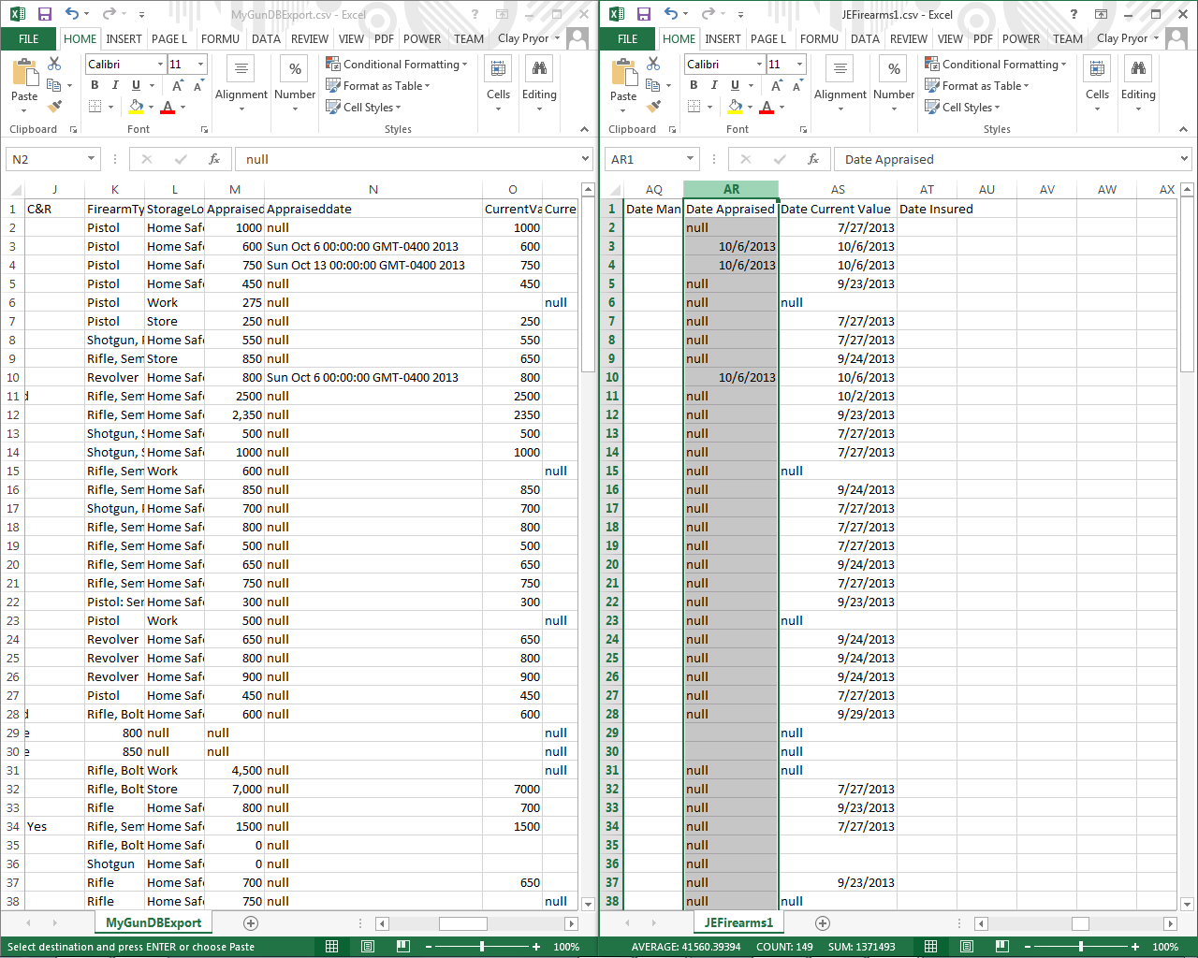This screenshot has width=1198, height=958.
Task: Open font name dropdown in left window
Action: pyautogui.click(x=161, y=64)
